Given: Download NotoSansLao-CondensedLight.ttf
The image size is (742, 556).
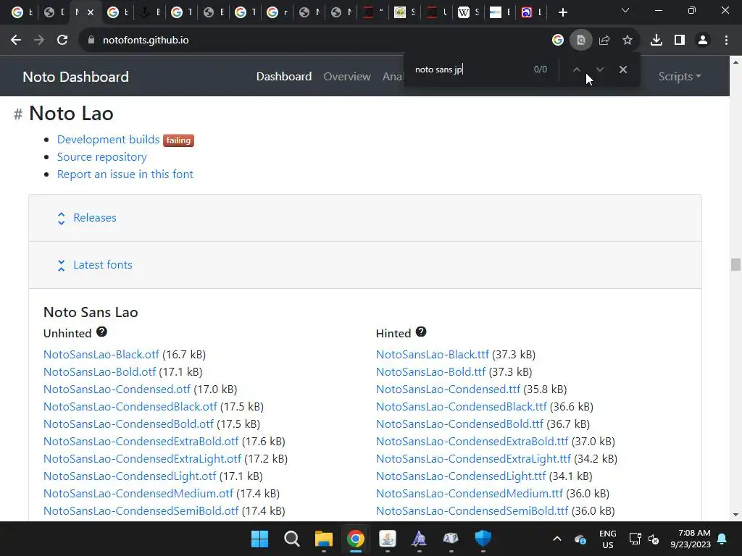Looking at the screenshot, I should coord(461,476).
